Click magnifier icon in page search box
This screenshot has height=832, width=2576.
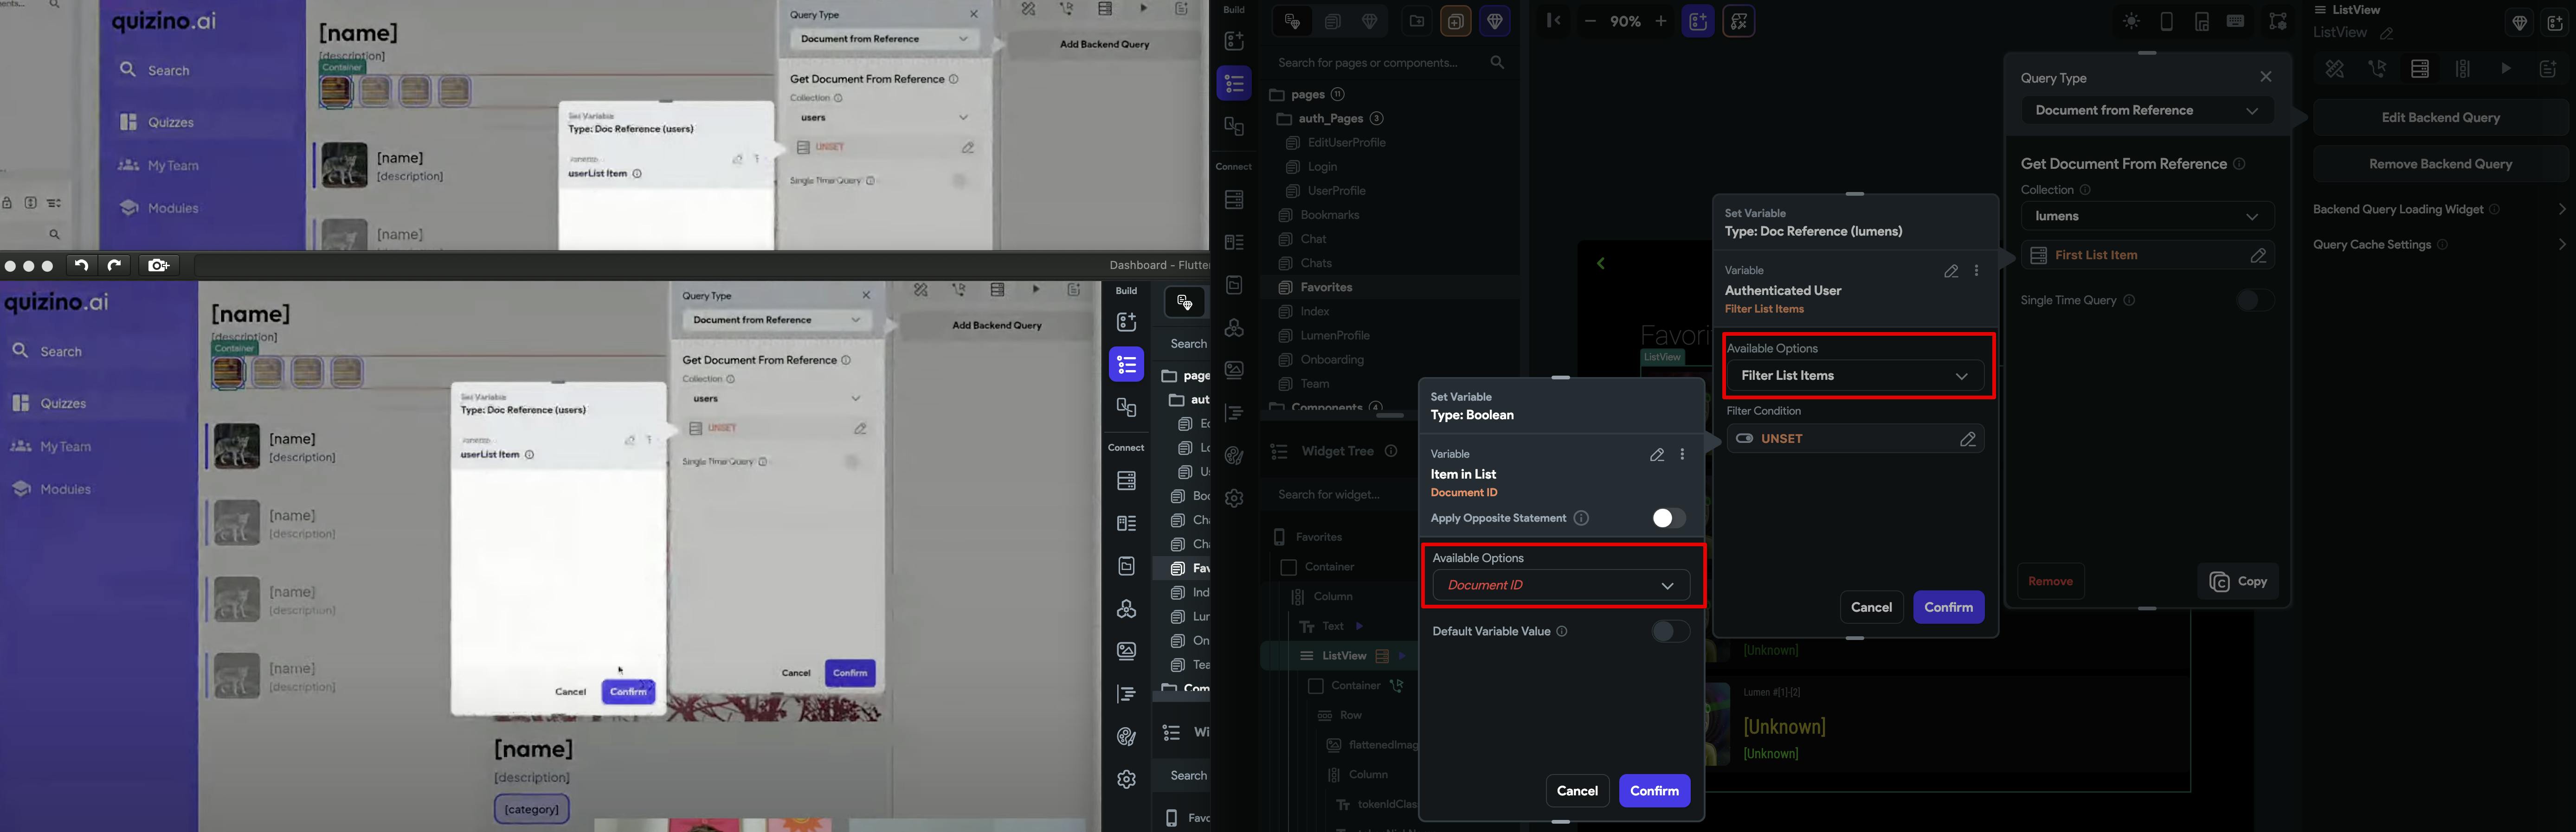(1497, 63)
